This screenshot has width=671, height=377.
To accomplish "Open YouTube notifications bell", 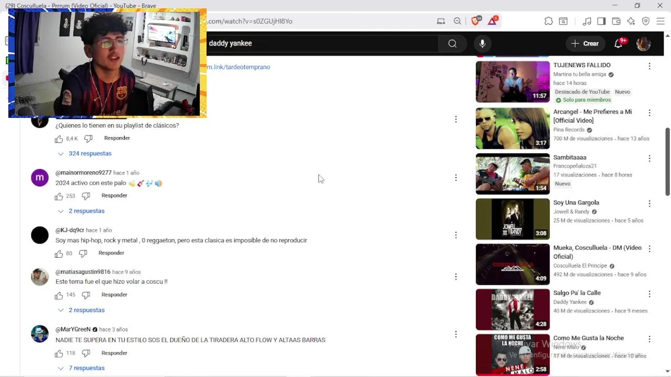I will tap(619, 43).
